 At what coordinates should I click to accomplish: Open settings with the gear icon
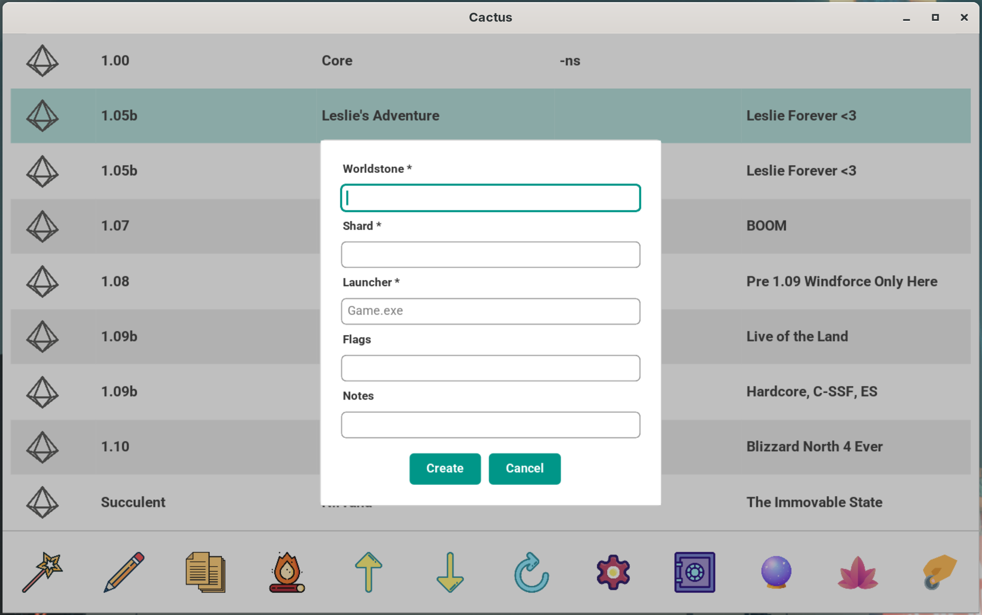click(613, 572)
